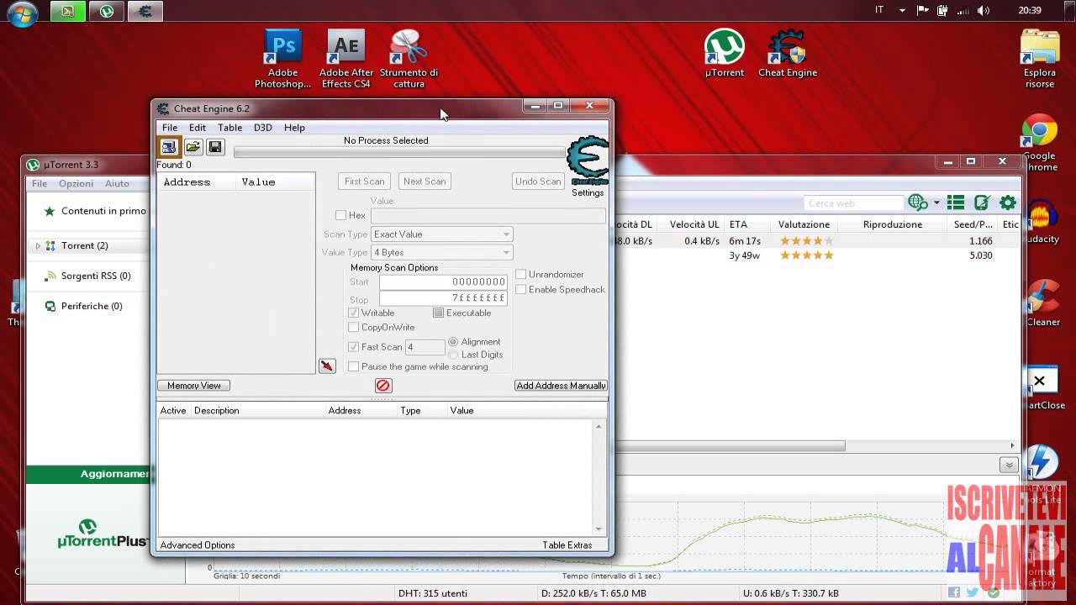This screenshot has height=605, width=1076.
Task: Click the red arrow add-to-address-list icon
Action: [327, 366]
